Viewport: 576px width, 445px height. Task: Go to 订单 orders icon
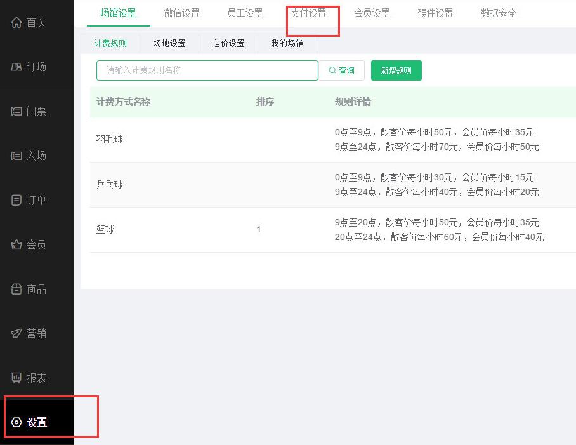click(x=17, y=201)
